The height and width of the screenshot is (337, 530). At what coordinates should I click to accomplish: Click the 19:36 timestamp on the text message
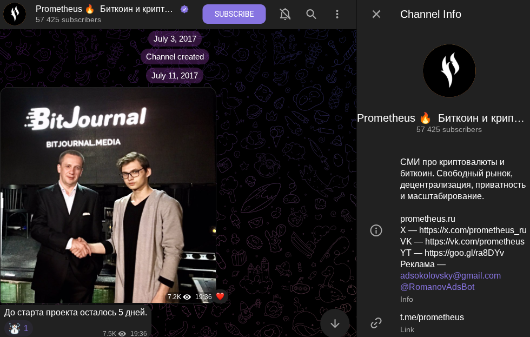click(x=138, y=334)
